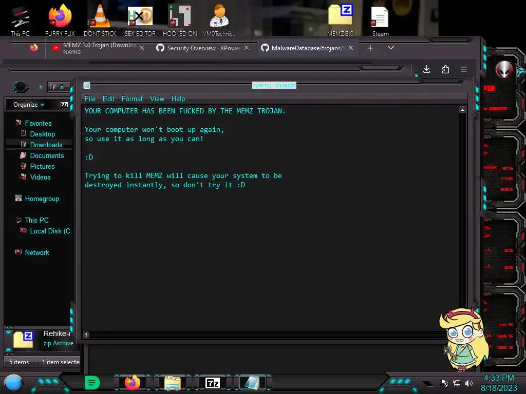Click the Notepad window title icon
This screenshot has width=526, height=394.
(86, 85)
